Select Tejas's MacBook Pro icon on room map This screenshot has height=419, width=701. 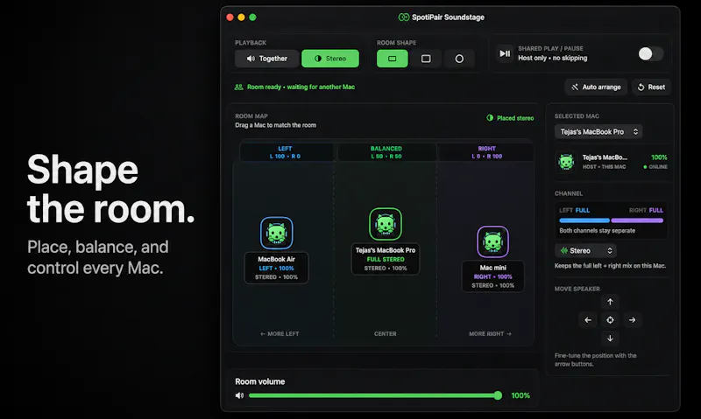coord(386,224)
